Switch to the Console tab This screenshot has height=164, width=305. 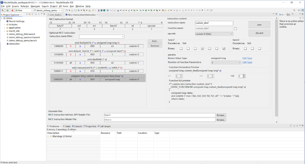(x=77, y=126)
